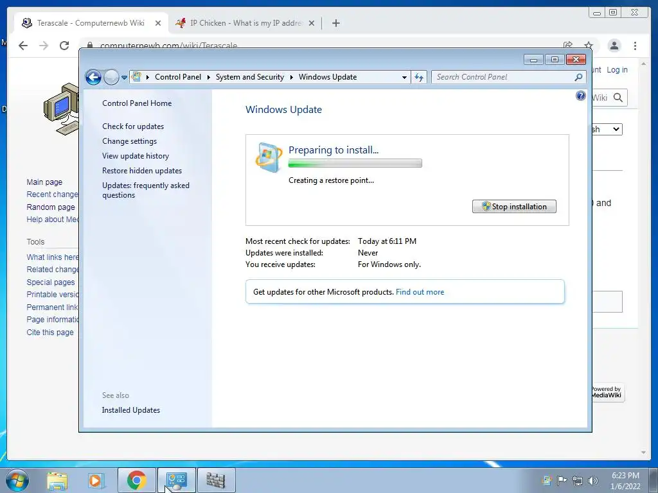Open Restore hidden updates
Viewport: 658px width, 493px height.
[142, 171]
